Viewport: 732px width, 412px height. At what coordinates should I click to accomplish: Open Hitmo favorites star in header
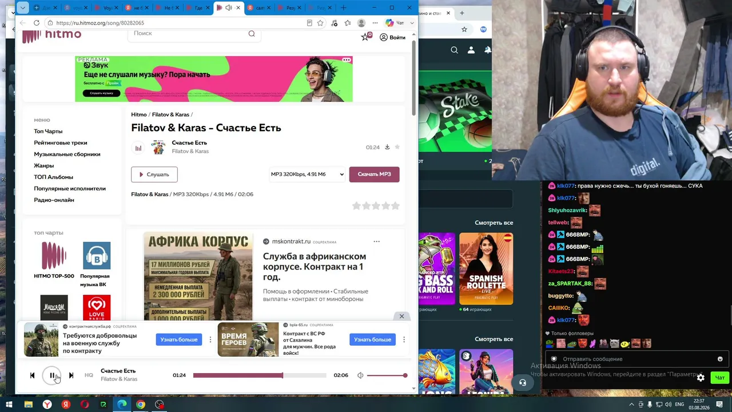click(365, 37)
